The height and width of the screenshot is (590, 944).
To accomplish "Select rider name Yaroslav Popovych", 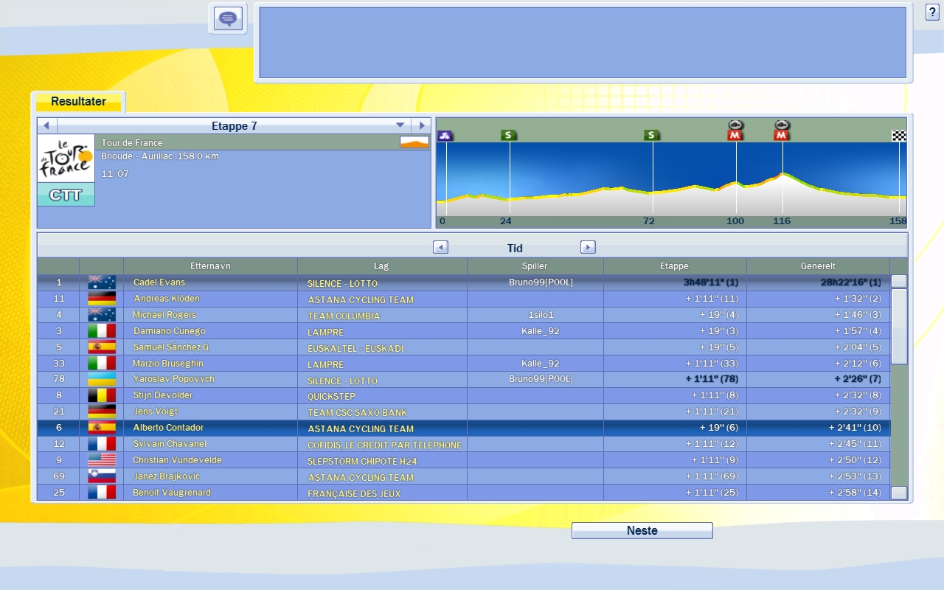I will pyautogui.click(x=173, y=379).
